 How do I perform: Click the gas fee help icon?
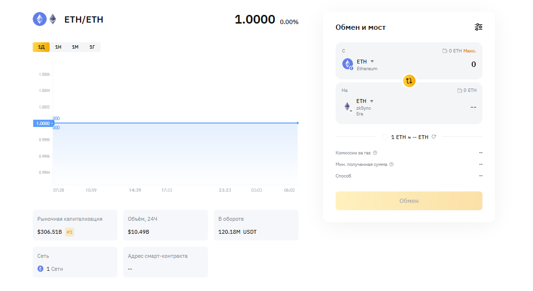point(375,153)
